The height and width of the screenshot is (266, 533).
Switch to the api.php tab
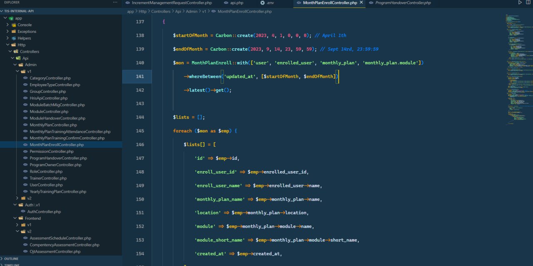(x=236, y=3)
